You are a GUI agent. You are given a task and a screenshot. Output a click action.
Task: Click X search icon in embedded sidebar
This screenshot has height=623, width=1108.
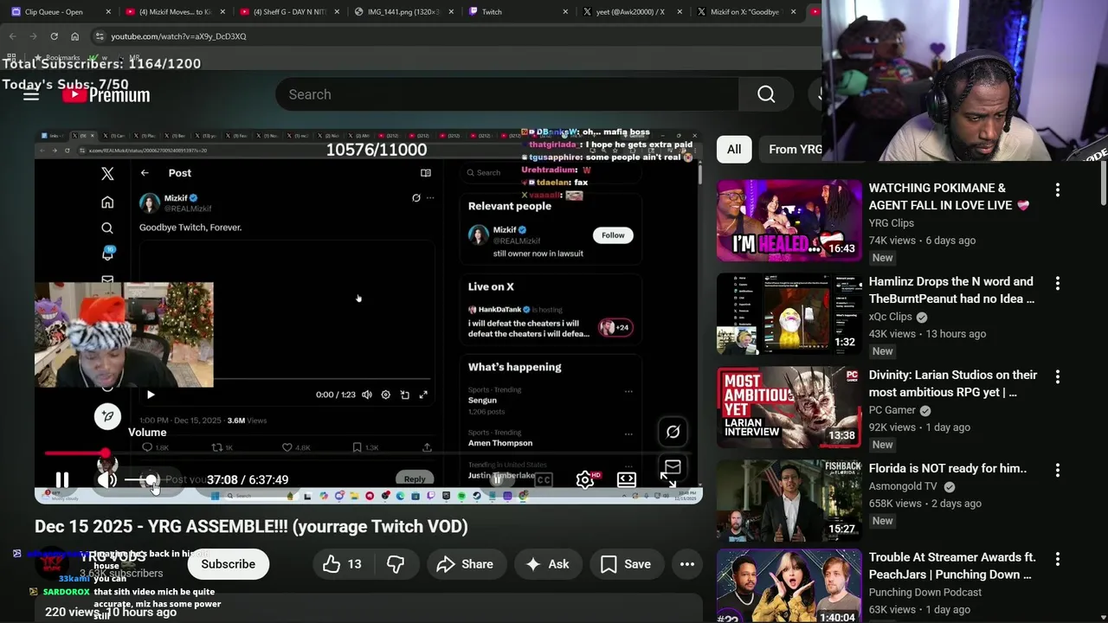(107, 228)
